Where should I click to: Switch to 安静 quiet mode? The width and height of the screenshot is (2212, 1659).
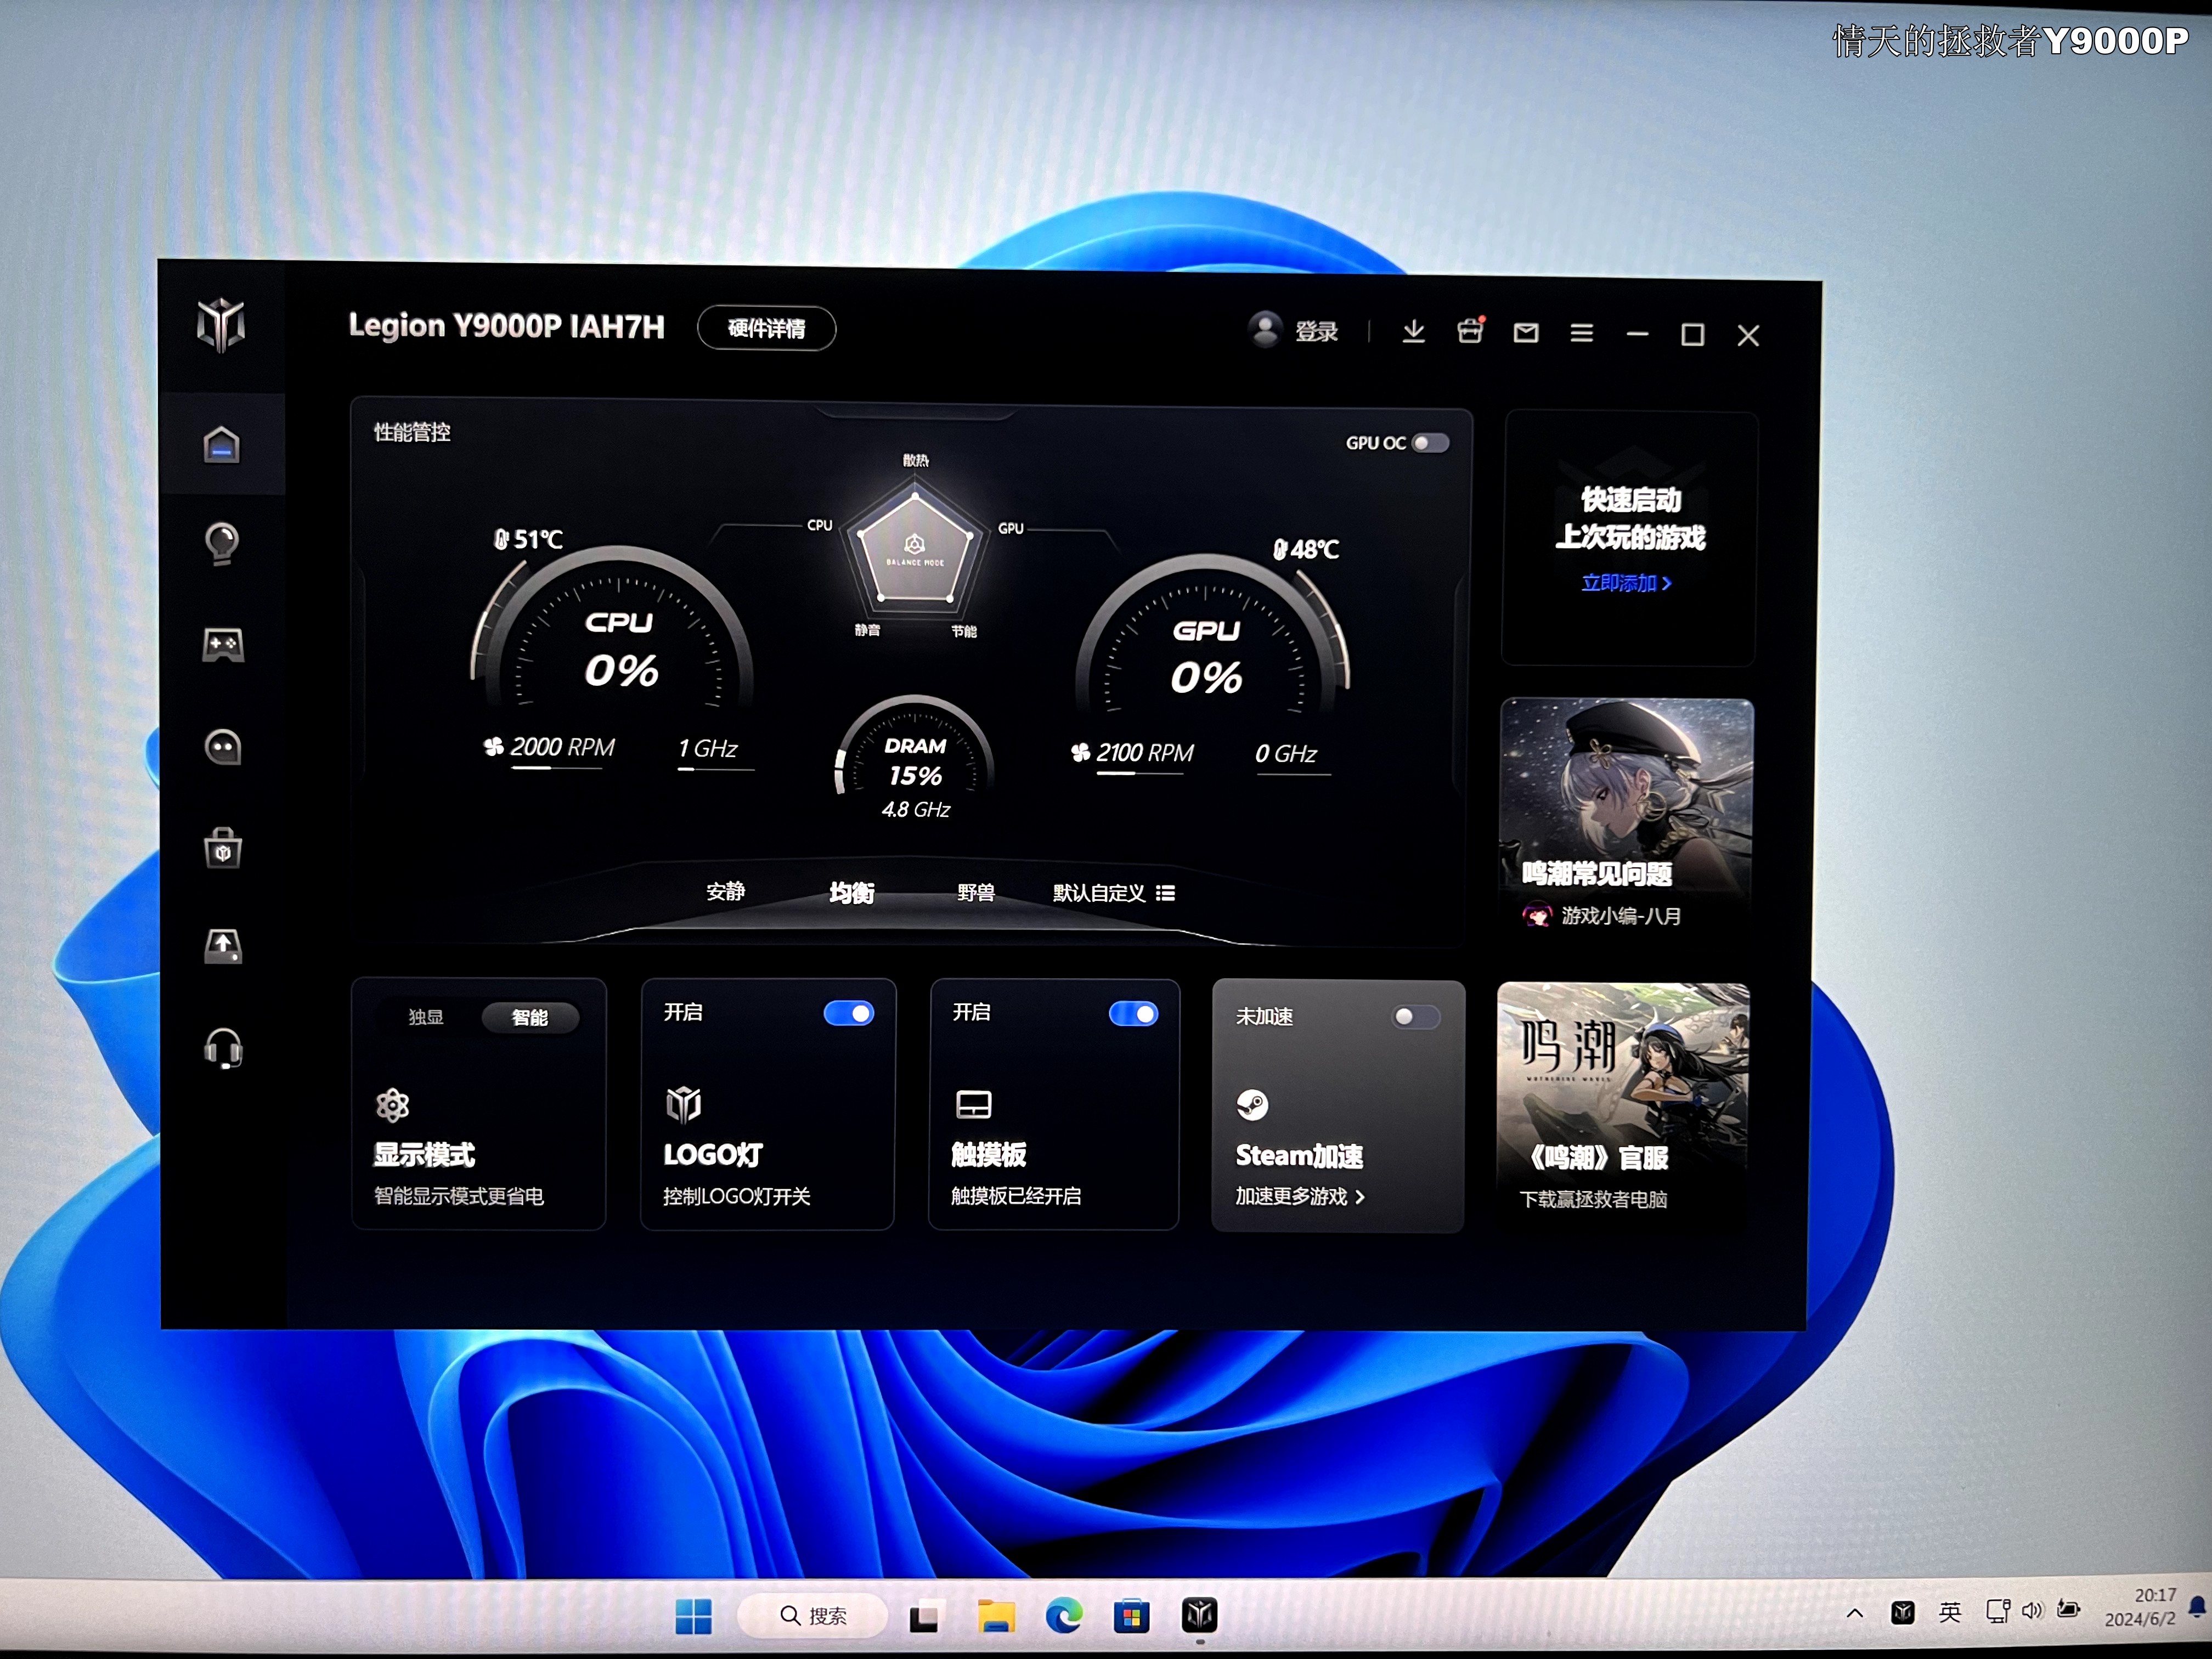pos(725,891)
